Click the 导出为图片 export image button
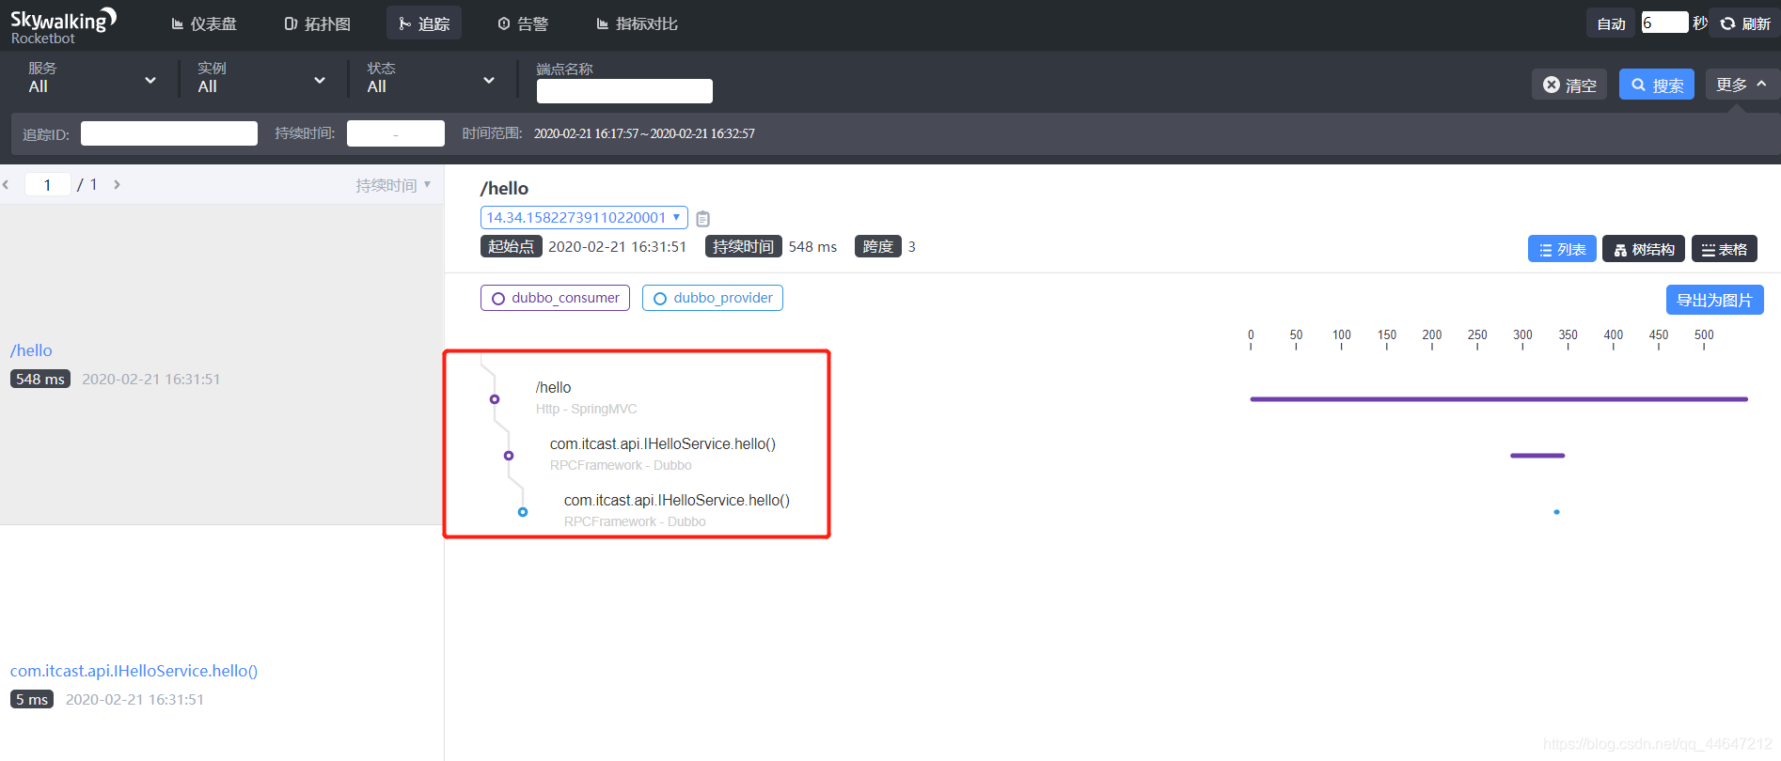1781x761 pixels. 1714,300
